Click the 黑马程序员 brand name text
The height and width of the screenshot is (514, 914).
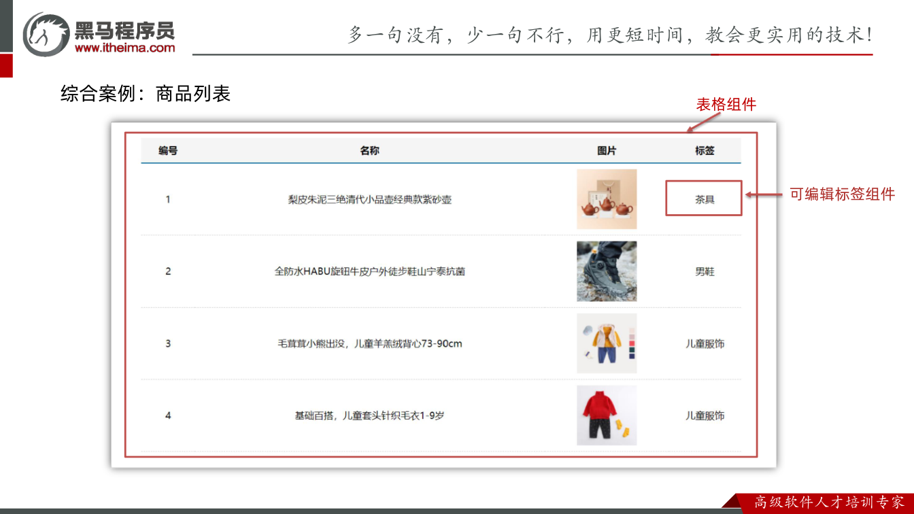(124, 31)
